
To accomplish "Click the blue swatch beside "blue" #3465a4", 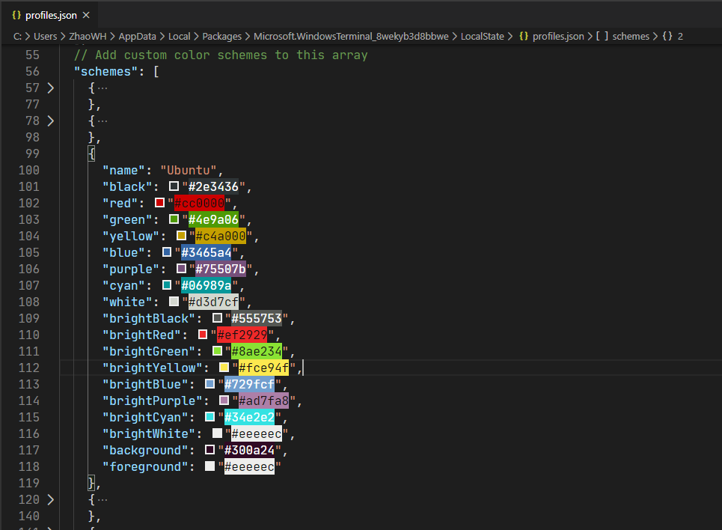I will pyautogui.click(x=168, y=252).
